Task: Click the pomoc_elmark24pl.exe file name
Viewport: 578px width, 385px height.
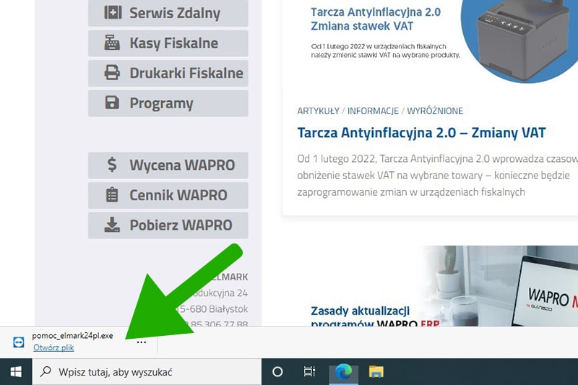Action: point(72,336)
